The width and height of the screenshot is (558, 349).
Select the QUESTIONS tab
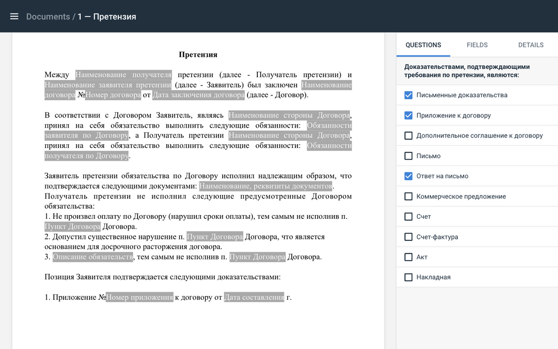point(423,45)
